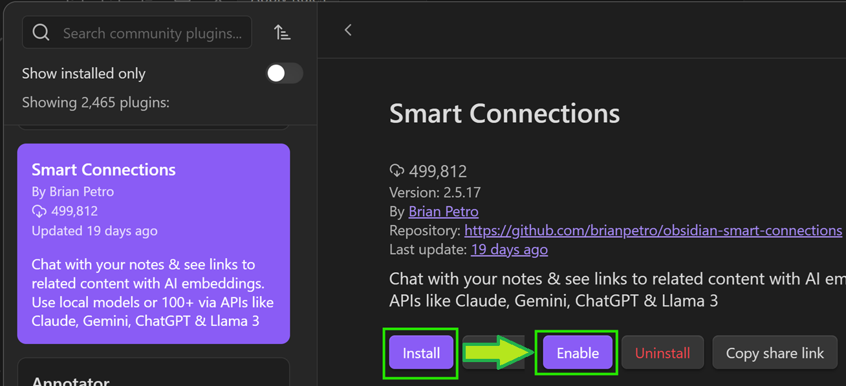Toggle the Show installed only switch
Image resolution: width=846 pixels, height=386 pixels.
tap(284, 74)
